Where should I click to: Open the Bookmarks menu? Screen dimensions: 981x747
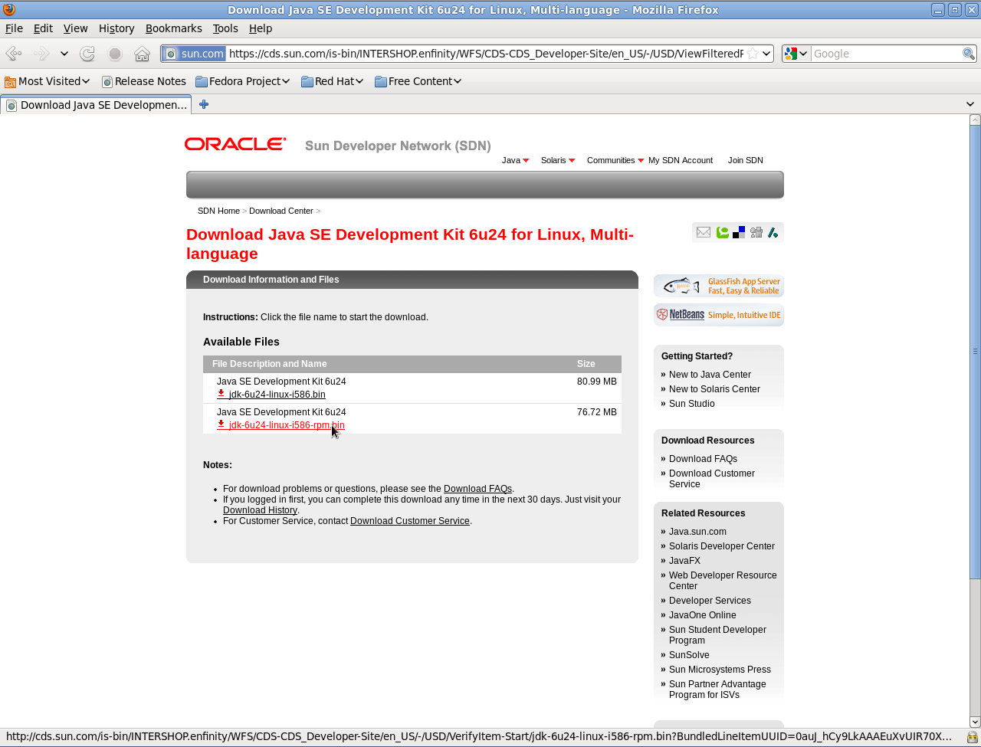tap(174, 28)
